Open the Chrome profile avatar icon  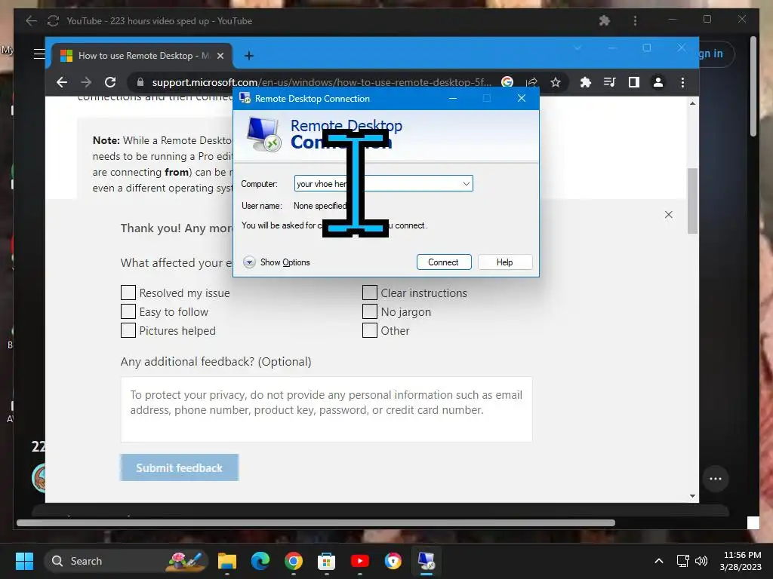point(658,82)
